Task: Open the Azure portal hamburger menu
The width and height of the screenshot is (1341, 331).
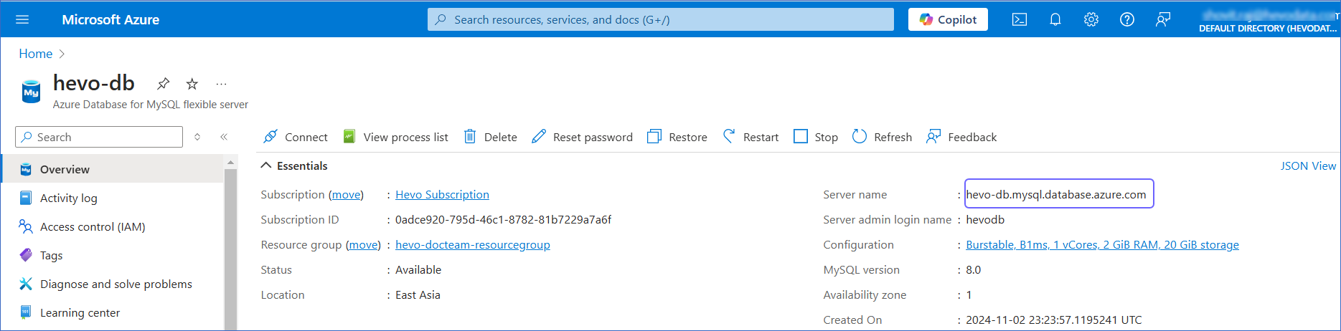Action: pos(22,19)
